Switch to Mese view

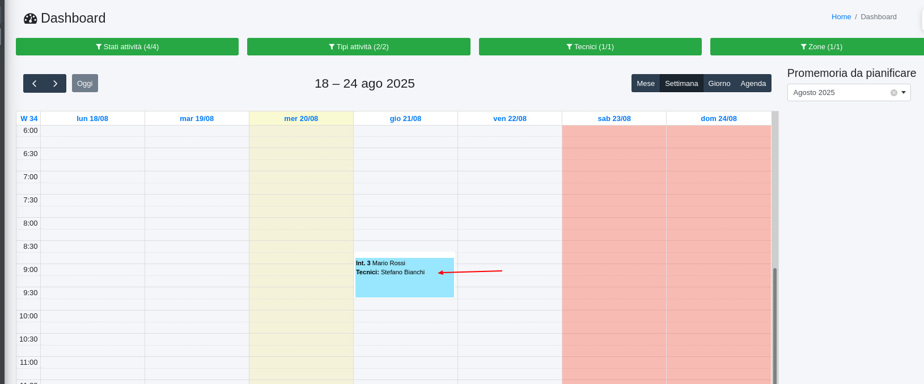[x=646, y=84]
